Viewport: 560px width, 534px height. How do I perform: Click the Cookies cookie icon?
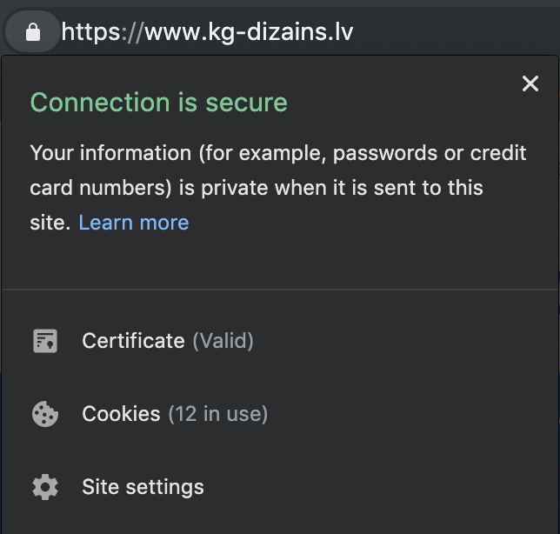point(44,414)
